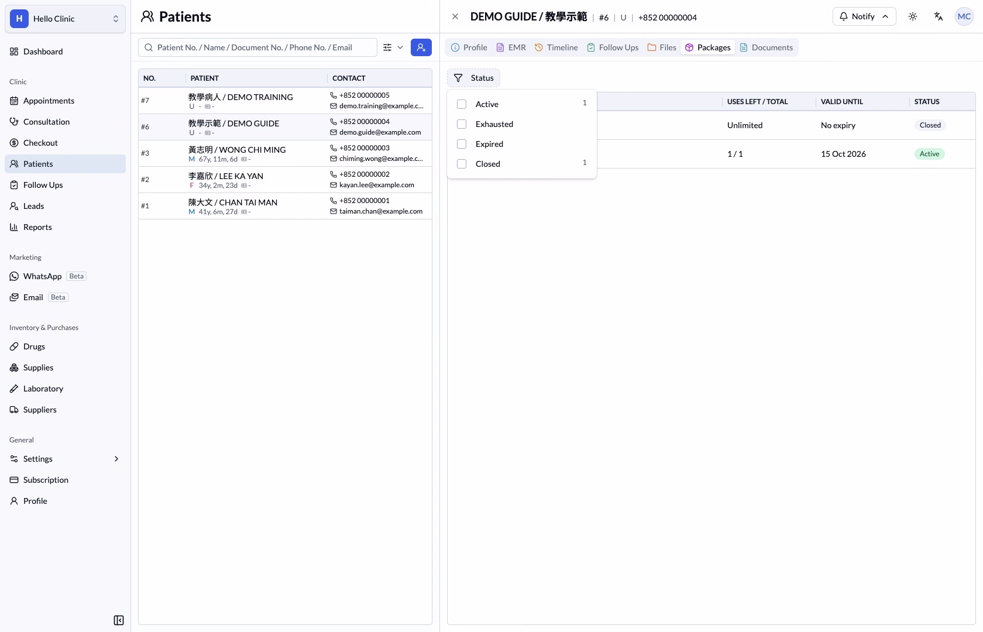The image size is (983, 632).
Task: Click the Active status badge
Action: tap(929, 154)
